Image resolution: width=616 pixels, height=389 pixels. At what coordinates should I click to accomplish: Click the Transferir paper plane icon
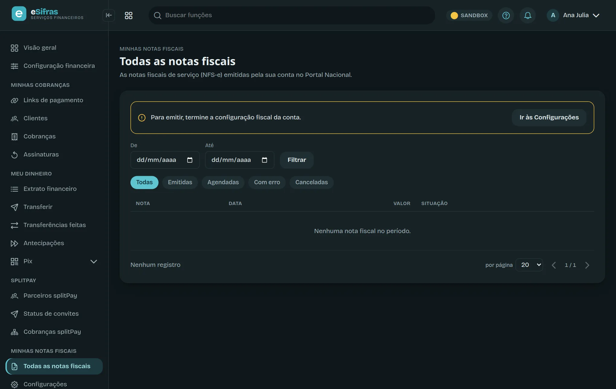tap(14, 207)
